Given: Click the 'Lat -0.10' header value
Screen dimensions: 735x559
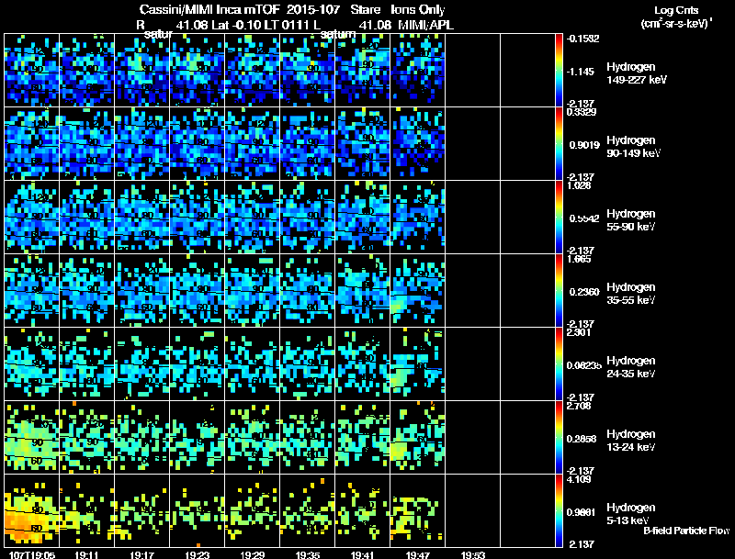Looking at the screenshot, I should click(236, 25).
